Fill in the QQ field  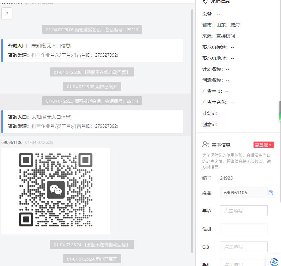(x=243, y=247)
